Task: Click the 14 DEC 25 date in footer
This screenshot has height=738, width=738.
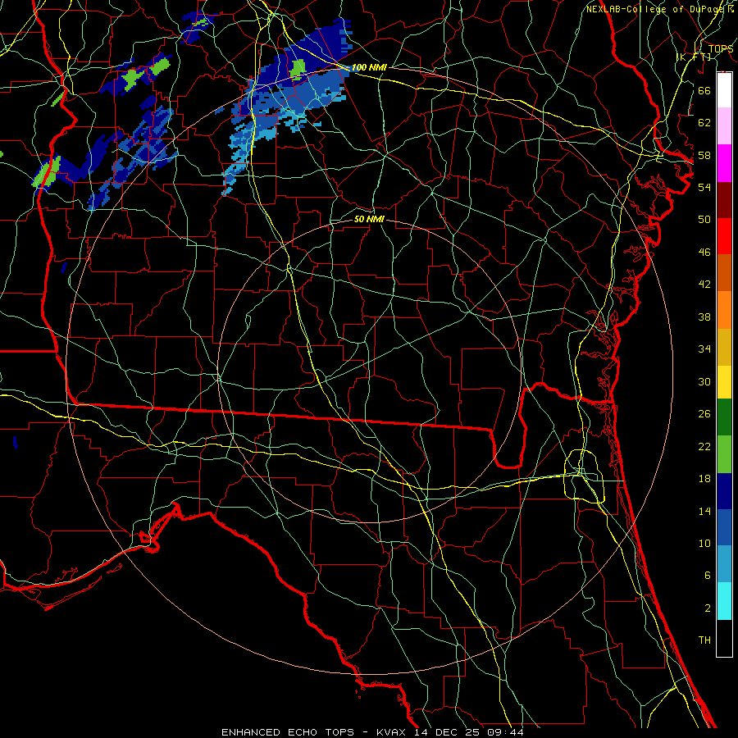Action: 447,732
